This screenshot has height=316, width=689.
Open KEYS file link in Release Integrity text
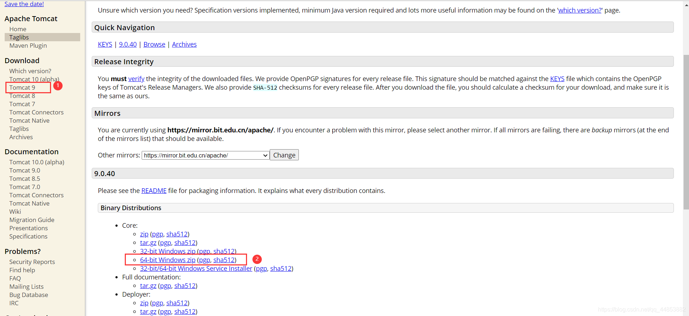pos(557,79)
